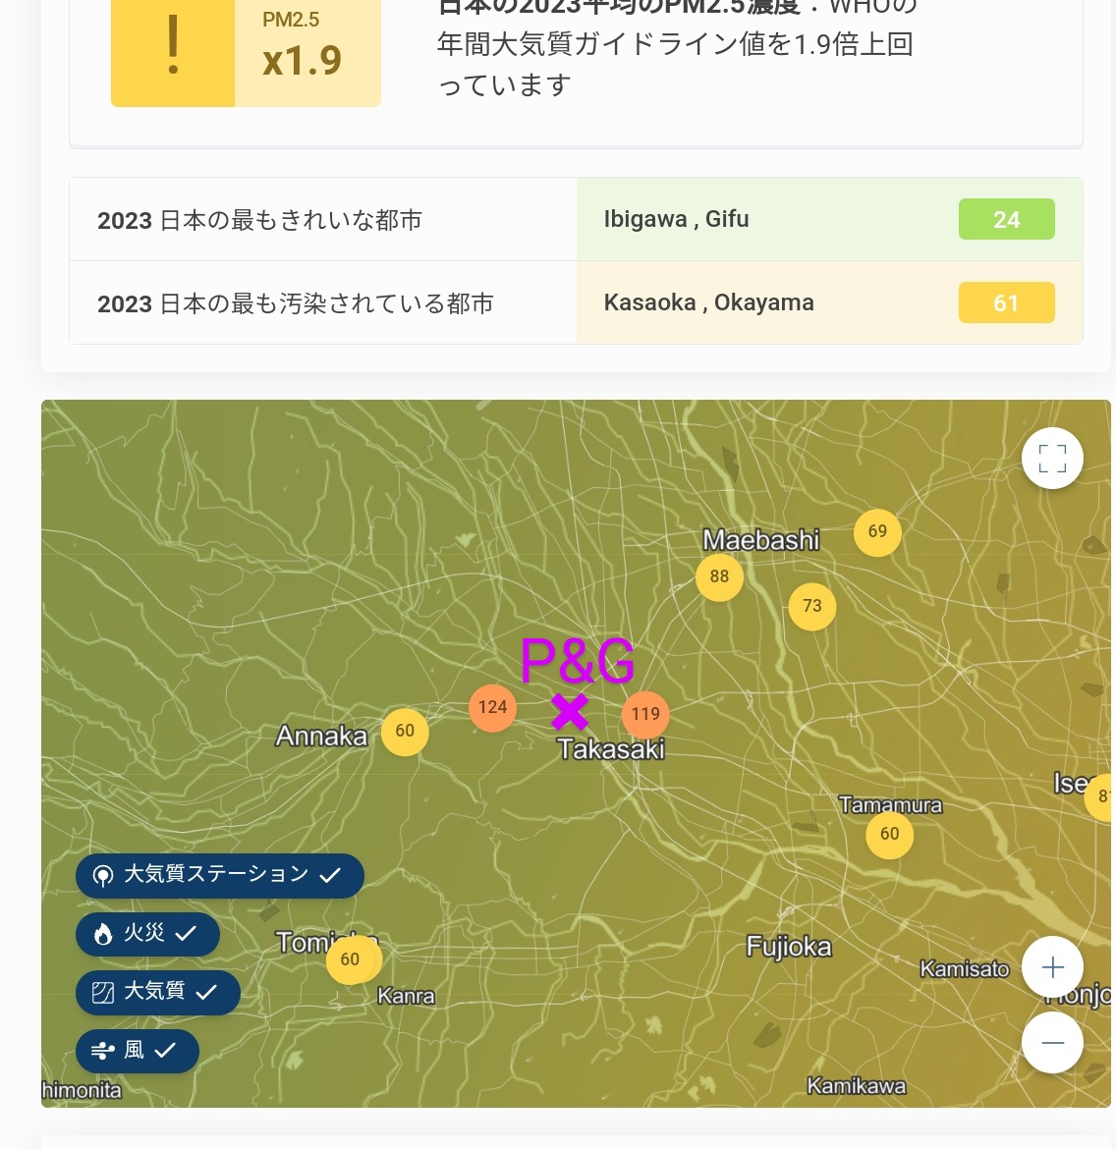Click the flame icon in 火災 button
1116x1149 pixels.
coord(103,934)
